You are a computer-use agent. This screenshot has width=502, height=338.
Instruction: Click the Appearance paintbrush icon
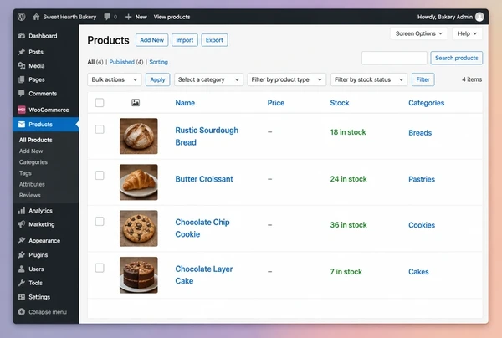tap(22, 240)
